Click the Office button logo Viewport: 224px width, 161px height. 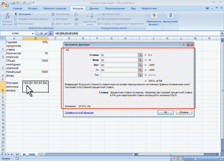tap(5, 5)
